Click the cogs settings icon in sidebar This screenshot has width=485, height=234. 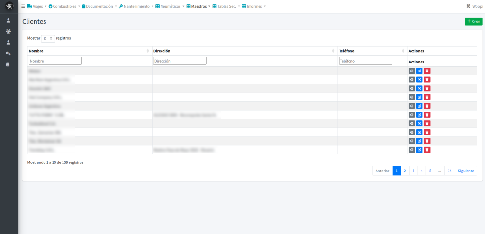click(x=8, y=54)
